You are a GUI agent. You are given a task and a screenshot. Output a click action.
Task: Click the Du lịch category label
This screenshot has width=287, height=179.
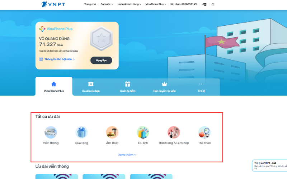click(143, 143)
